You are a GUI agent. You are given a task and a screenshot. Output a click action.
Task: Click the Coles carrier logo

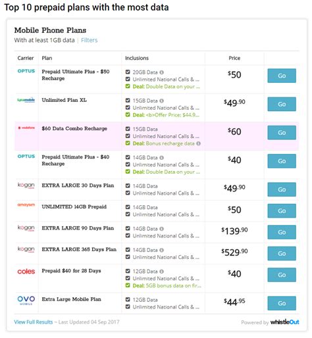pyautogui.click(x=26, y=272)
